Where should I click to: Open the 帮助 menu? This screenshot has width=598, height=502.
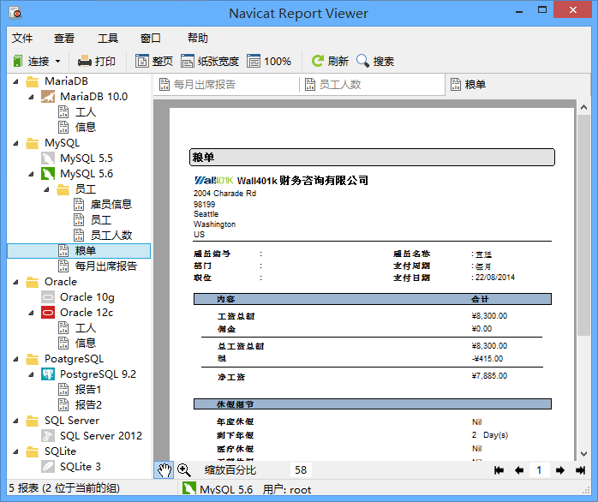click(x=198, y=39)
